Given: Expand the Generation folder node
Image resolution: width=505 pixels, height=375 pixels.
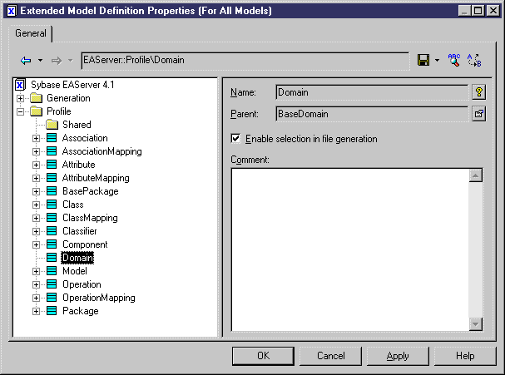Looking at the screenshot, I should 20,98.
